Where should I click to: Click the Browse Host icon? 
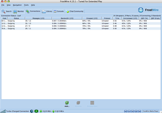click(x=92, y=103)
